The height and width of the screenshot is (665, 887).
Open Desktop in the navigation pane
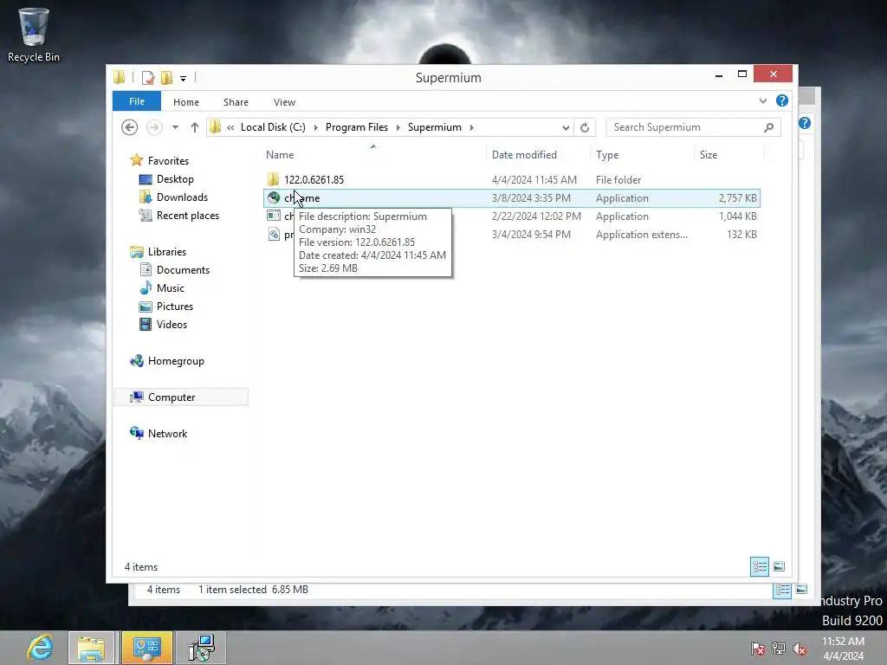pyautogui.click(x=175, y=178)
